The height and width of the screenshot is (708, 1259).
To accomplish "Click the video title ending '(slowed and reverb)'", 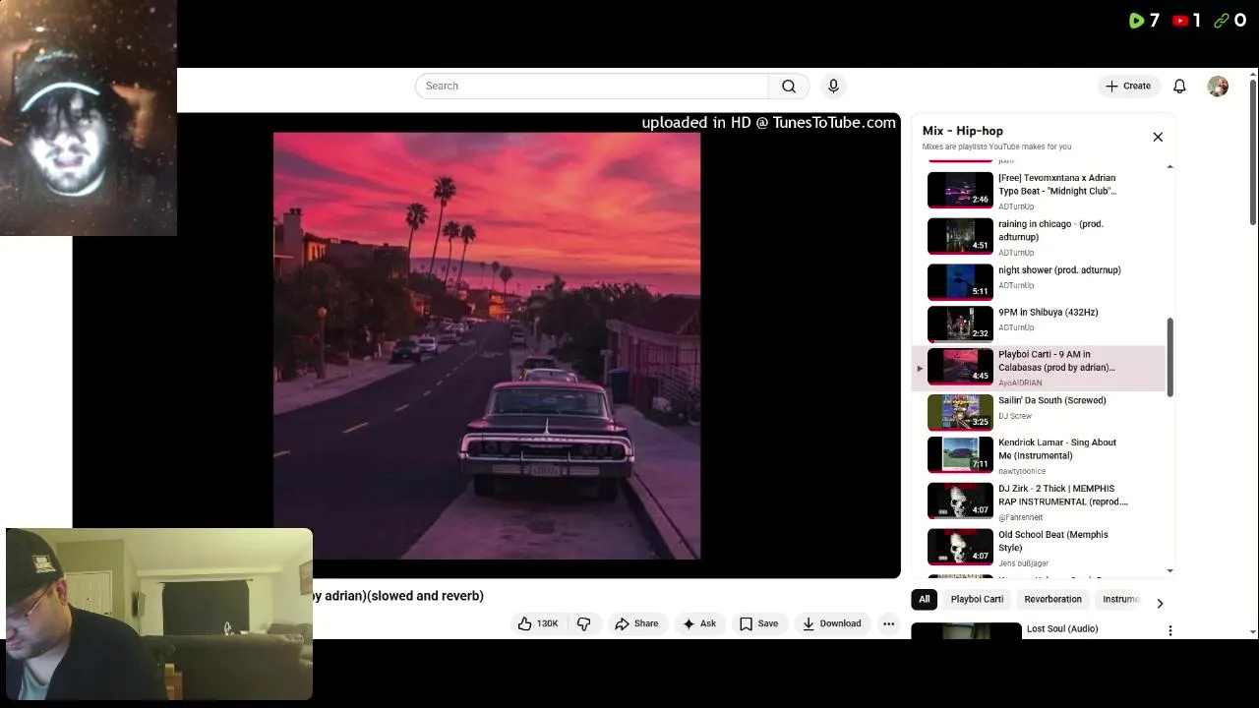I will pyautogui.click(x=398, y=596).
